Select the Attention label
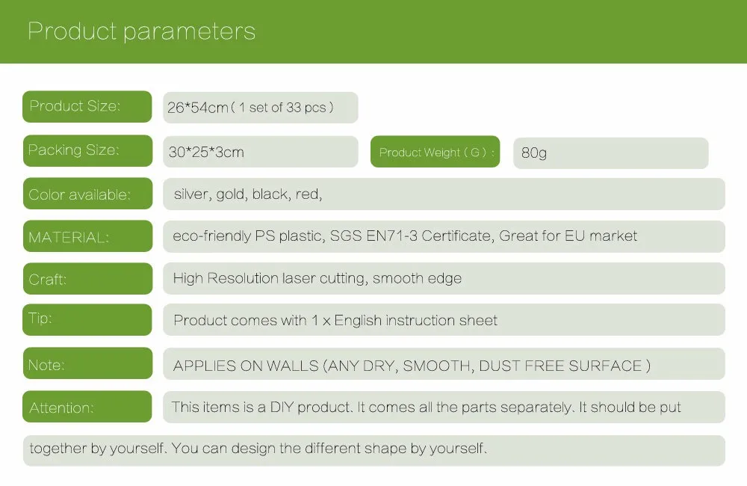 87,406
